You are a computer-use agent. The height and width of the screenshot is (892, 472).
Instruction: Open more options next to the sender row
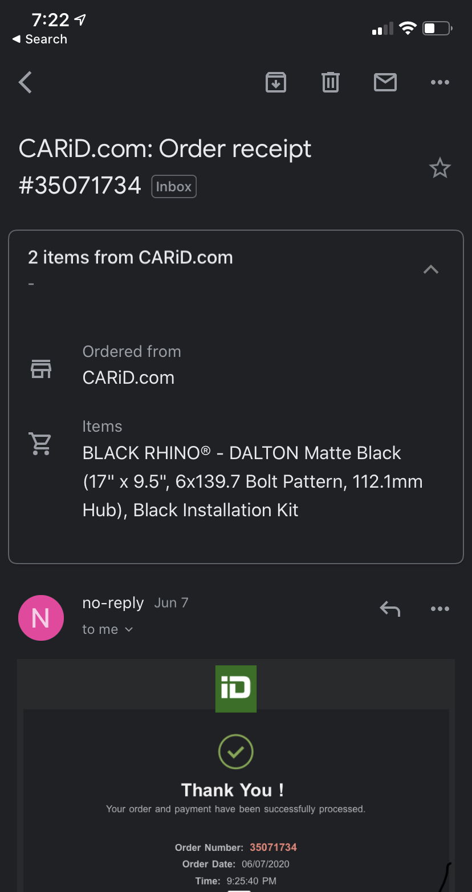440,609
